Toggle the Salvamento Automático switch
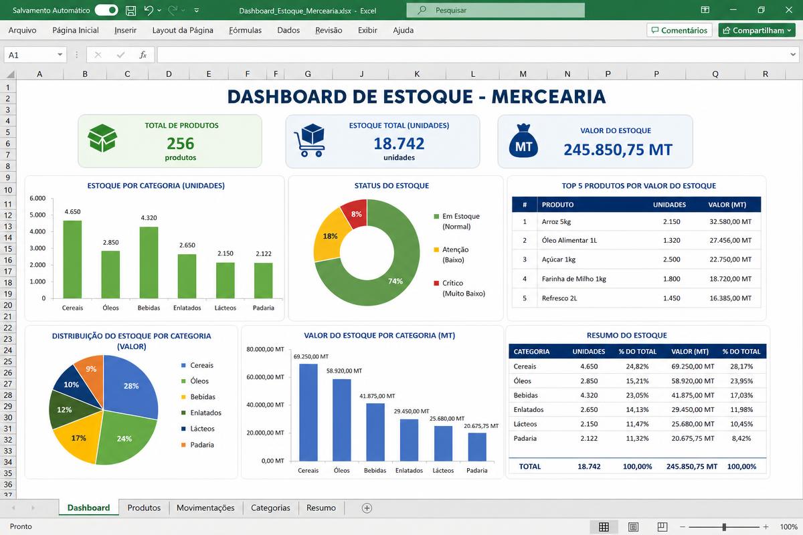803x535 pixels. coord(106,11)
